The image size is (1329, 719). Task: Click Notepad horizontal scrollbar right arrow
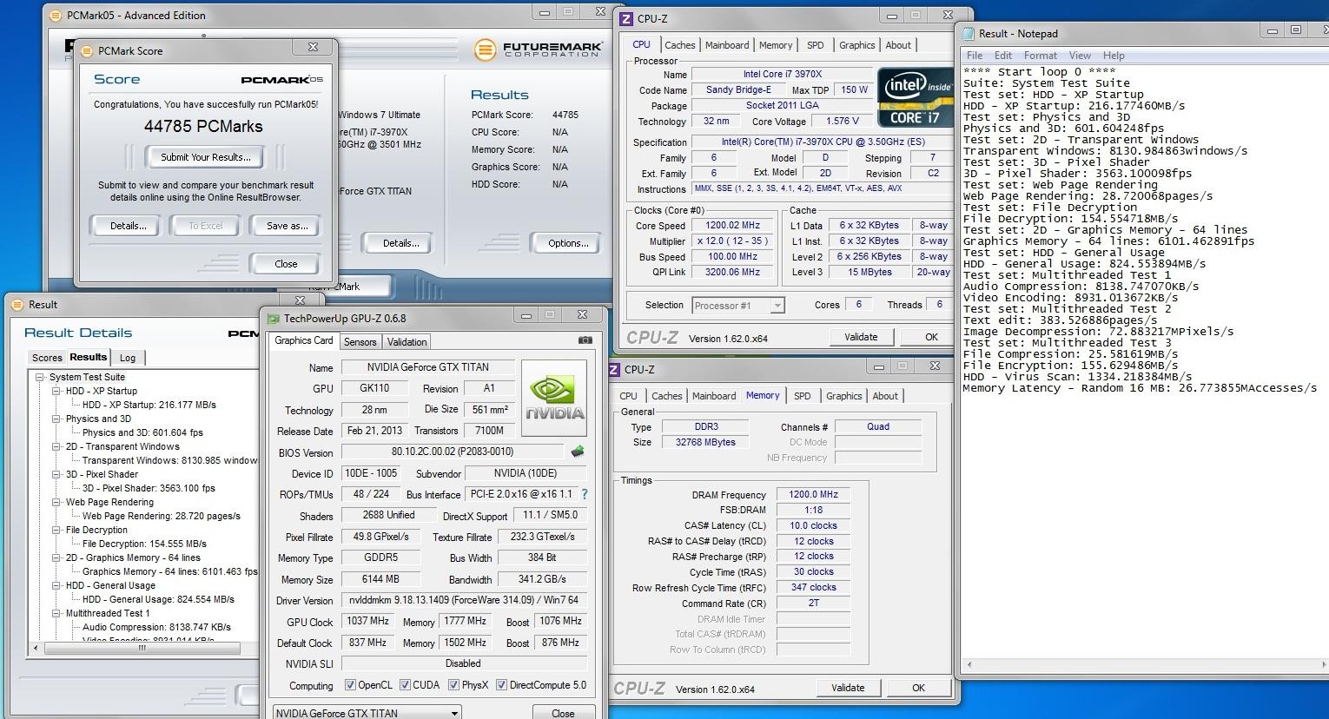coord(1324,665)
